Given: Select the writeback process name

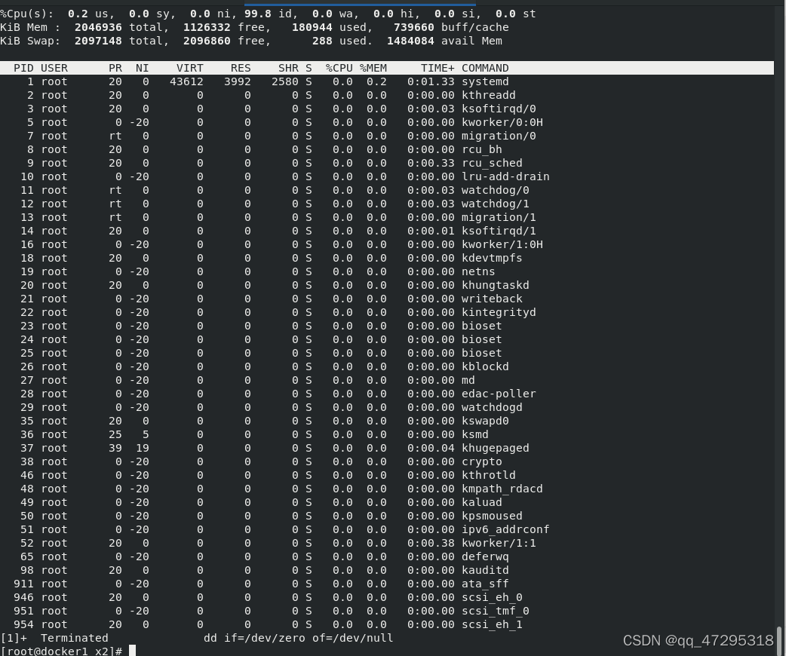Looking at the screenshot, I should click(x=493, y=299).
